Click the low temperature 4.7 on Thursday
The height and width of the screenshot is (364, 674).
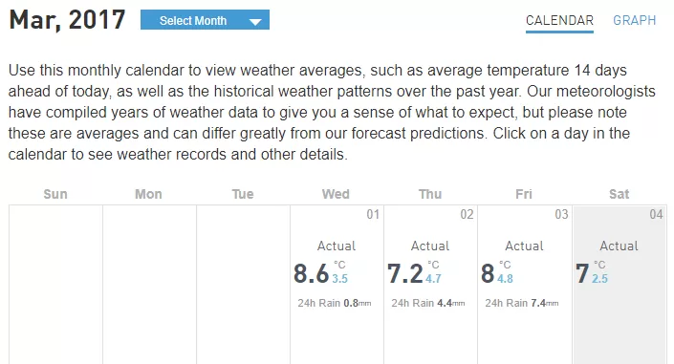pos(433,279)
